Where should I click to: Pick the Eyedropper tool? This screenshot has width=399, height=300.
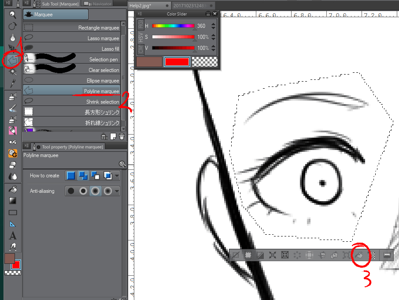[x=12, y=84]
